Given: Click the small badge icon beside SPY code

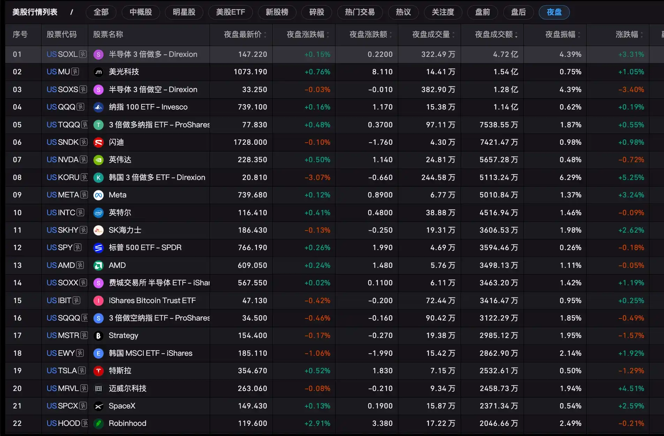Looking at the screenshot, I should point(78,248).
